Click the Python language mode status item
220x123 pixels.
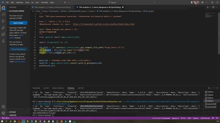click(196, 118)
